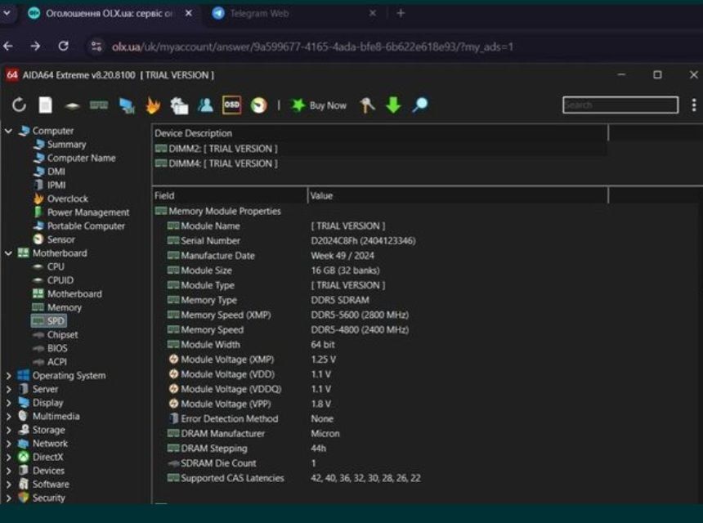Select Software in the tree
Image resolution: width=703 pixels, height=523 pixels.
[44, 484]
